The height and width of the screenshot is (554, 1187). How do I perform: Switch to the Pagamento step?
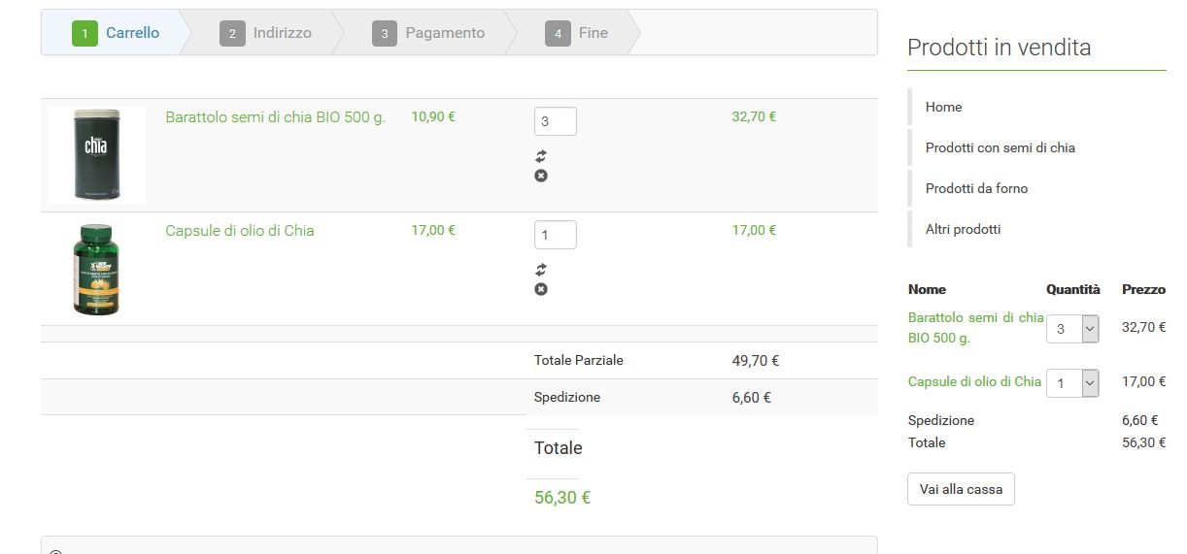click(428, 33)
